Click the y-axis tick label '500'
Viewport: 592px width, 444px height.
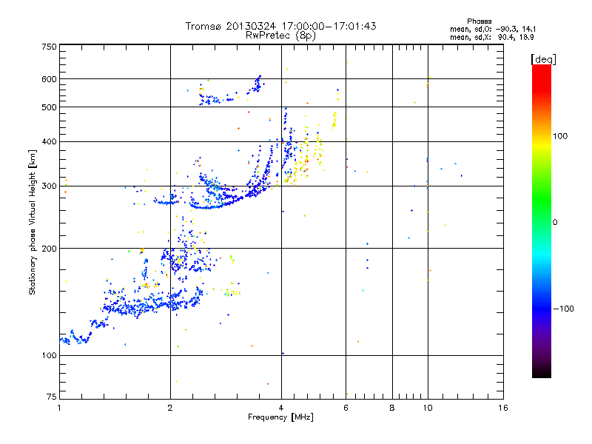[49, 107]
